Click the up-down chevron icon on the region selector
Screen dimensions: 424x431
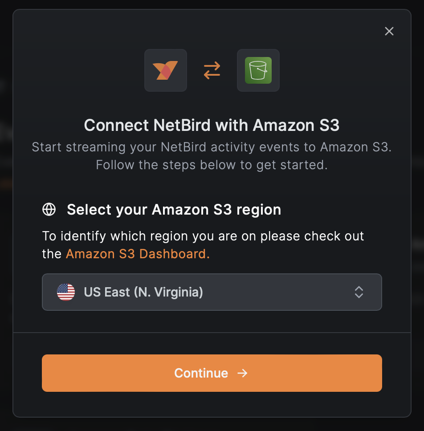click(x=359, y=292)
